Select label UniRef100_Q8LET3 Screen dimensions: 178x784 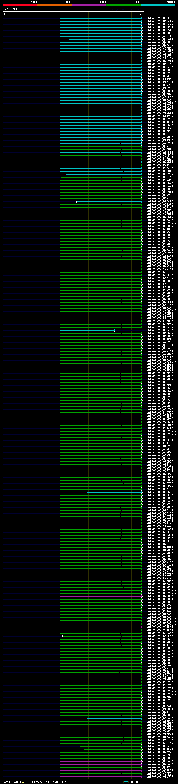[x=160, y=113]
